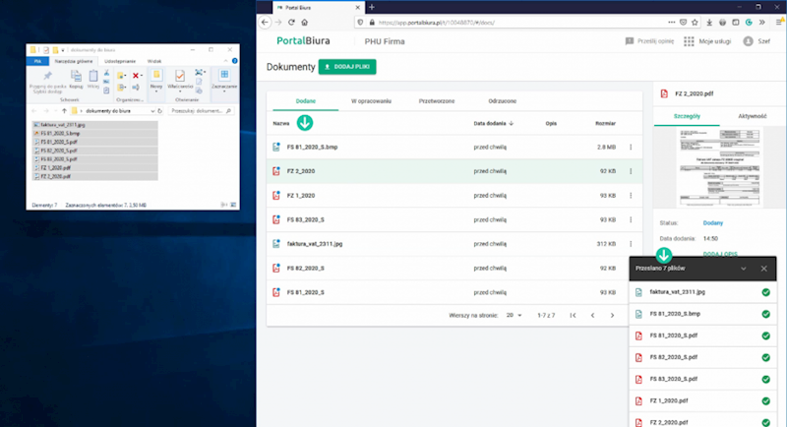Click Kopiuj in File Explorer ribbon
787x427 pixels.
point(76,80)
